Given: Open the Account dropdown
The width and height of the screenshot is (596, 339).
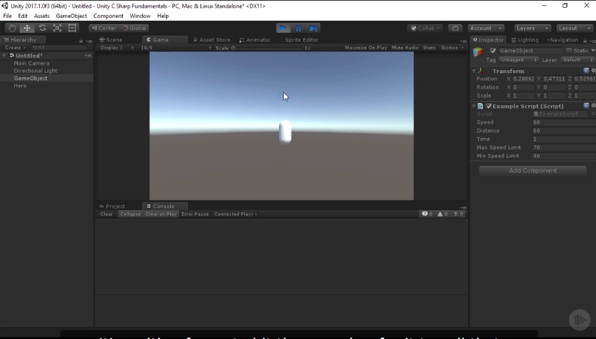Looking at the screenshot, I should [486, 28].
